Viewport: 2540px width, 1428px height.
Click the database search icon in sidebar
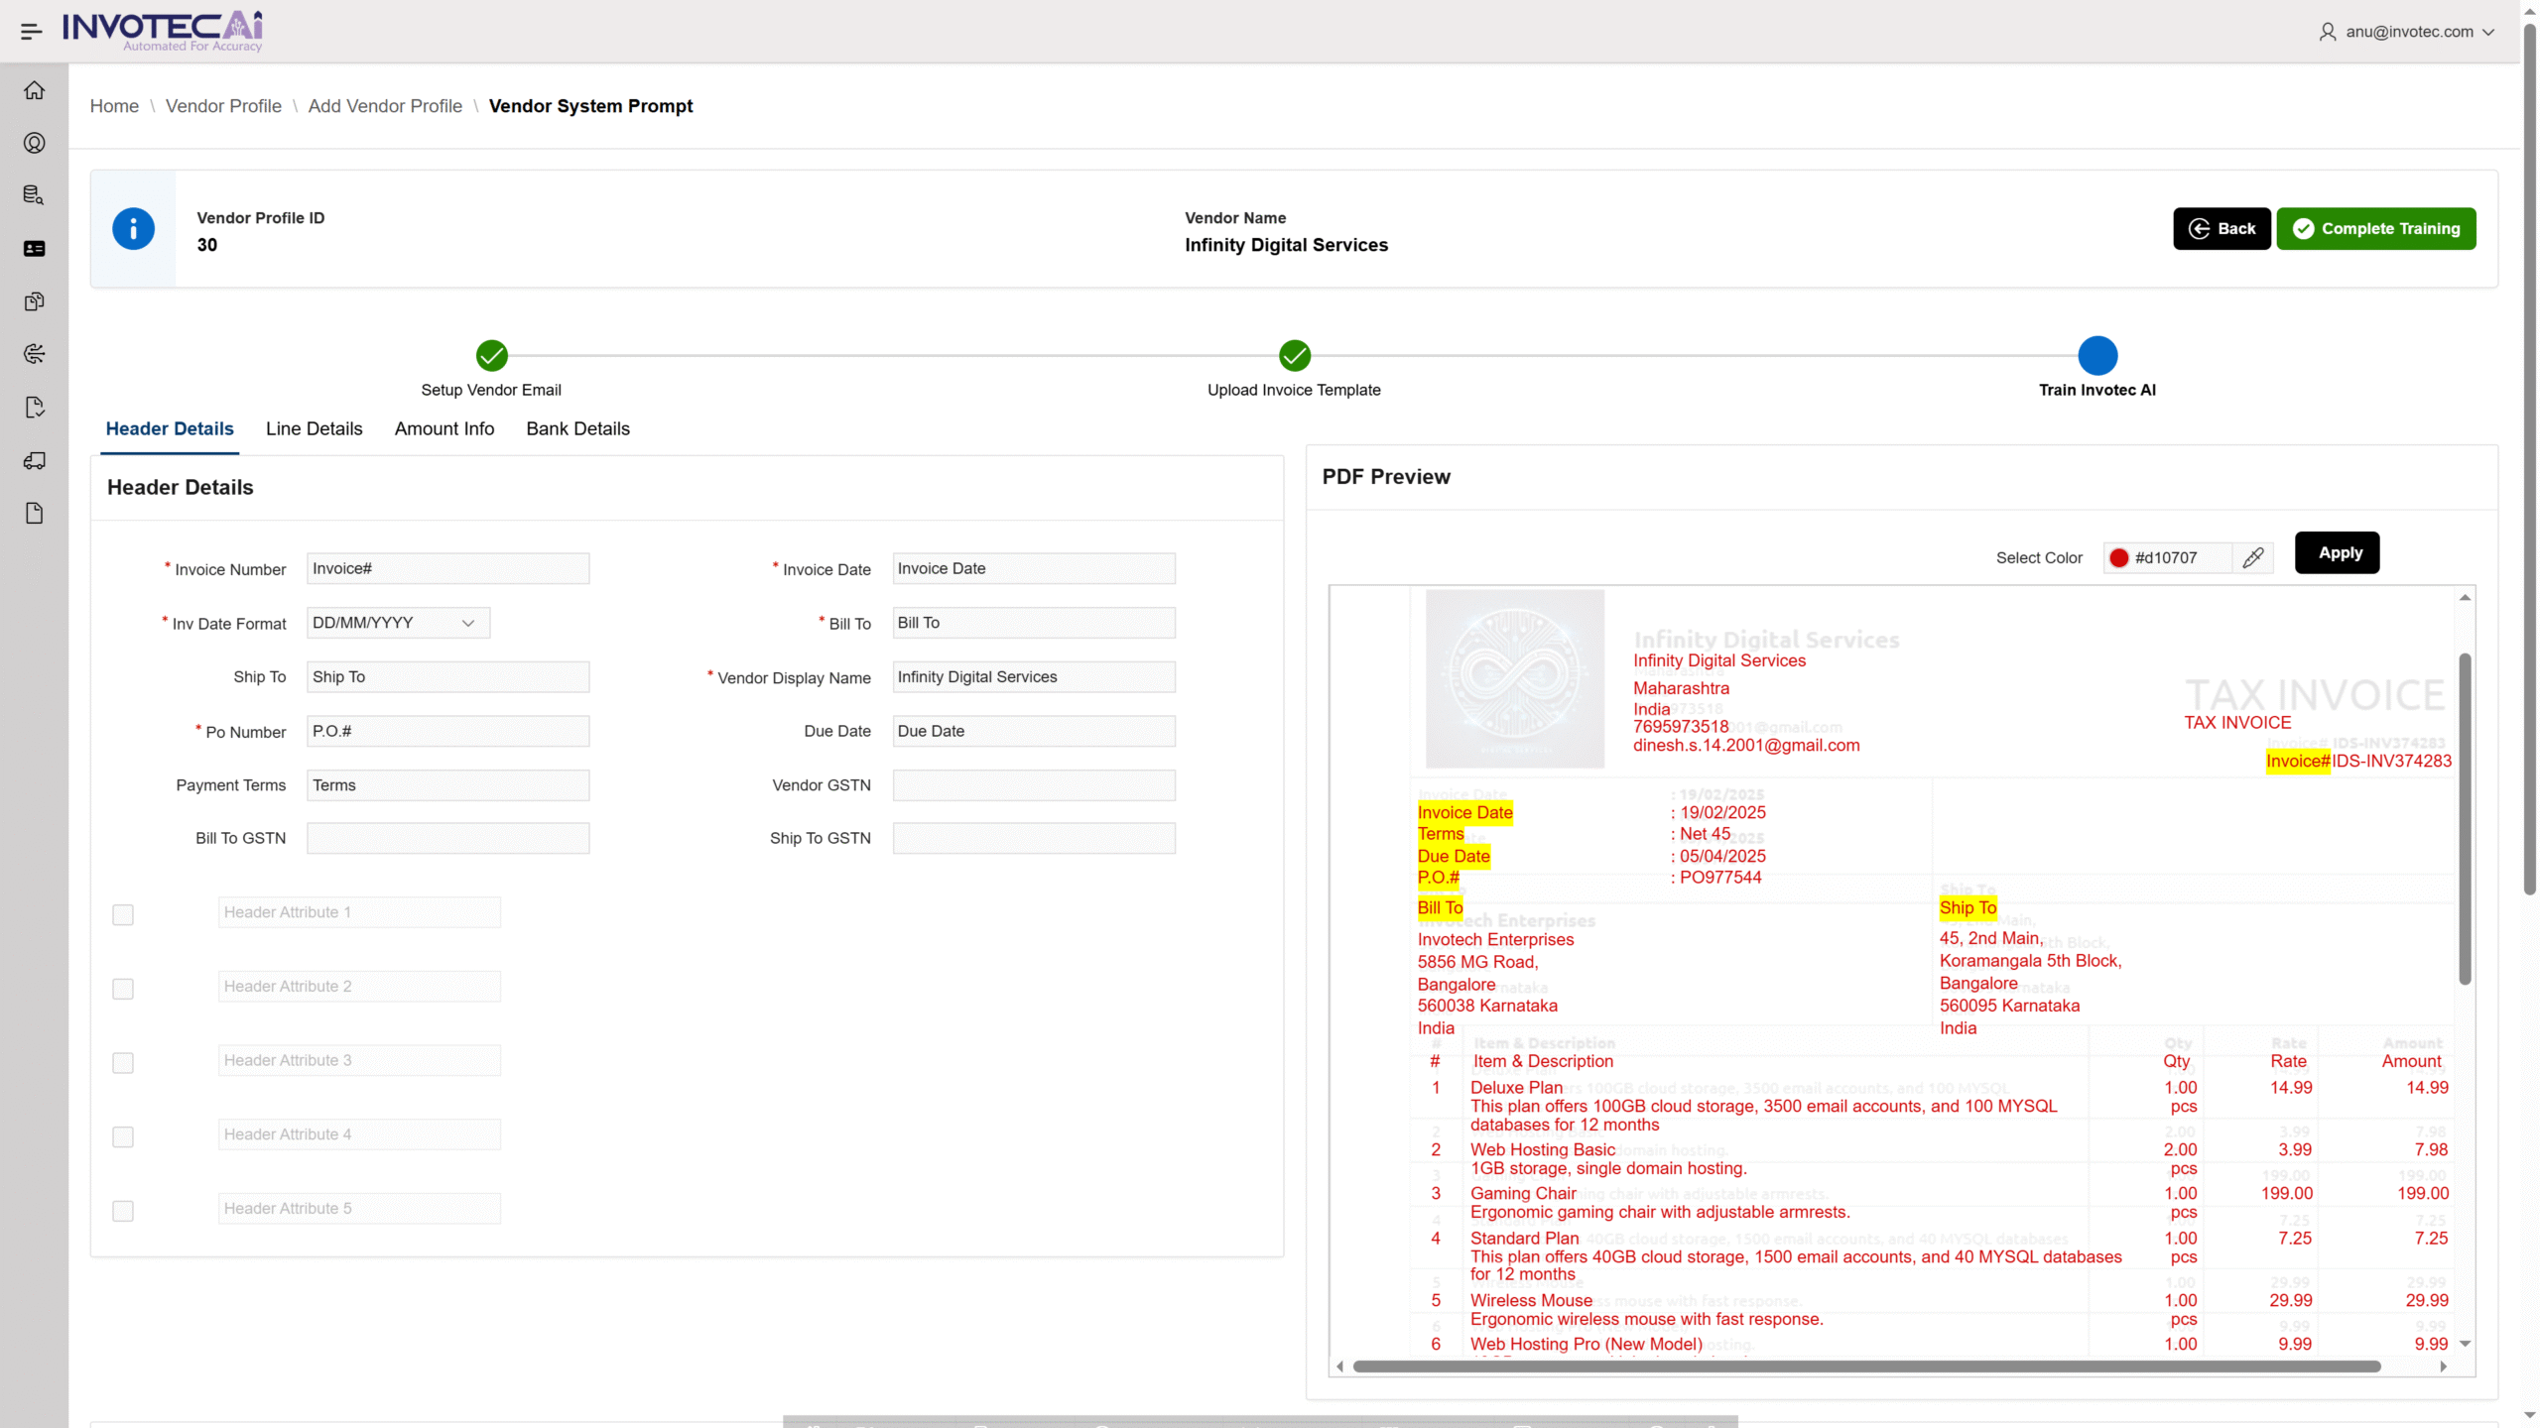point(35,195)
